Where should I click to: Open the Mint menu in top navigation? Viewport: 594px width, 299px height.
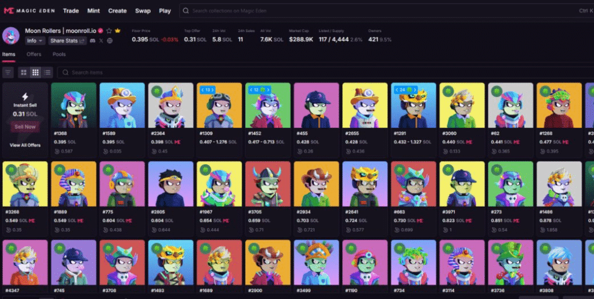click(93, 10)
